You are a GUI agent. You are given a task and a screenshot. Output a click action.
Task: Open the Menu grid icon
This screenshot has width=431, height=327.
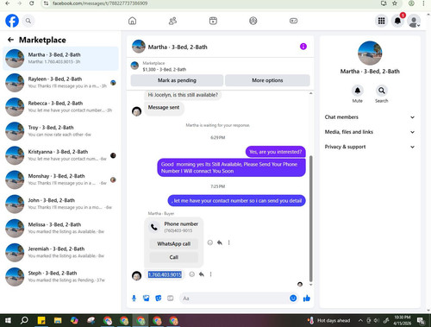381,21
